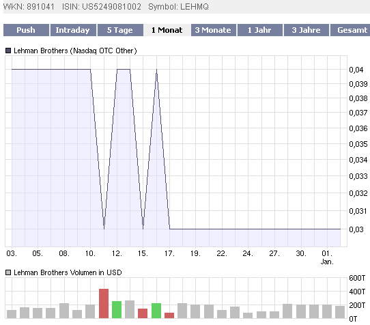Screen dimensions: 370x325
Task: Click the 0T volume axis label
Action: click(x=353, y=319)
